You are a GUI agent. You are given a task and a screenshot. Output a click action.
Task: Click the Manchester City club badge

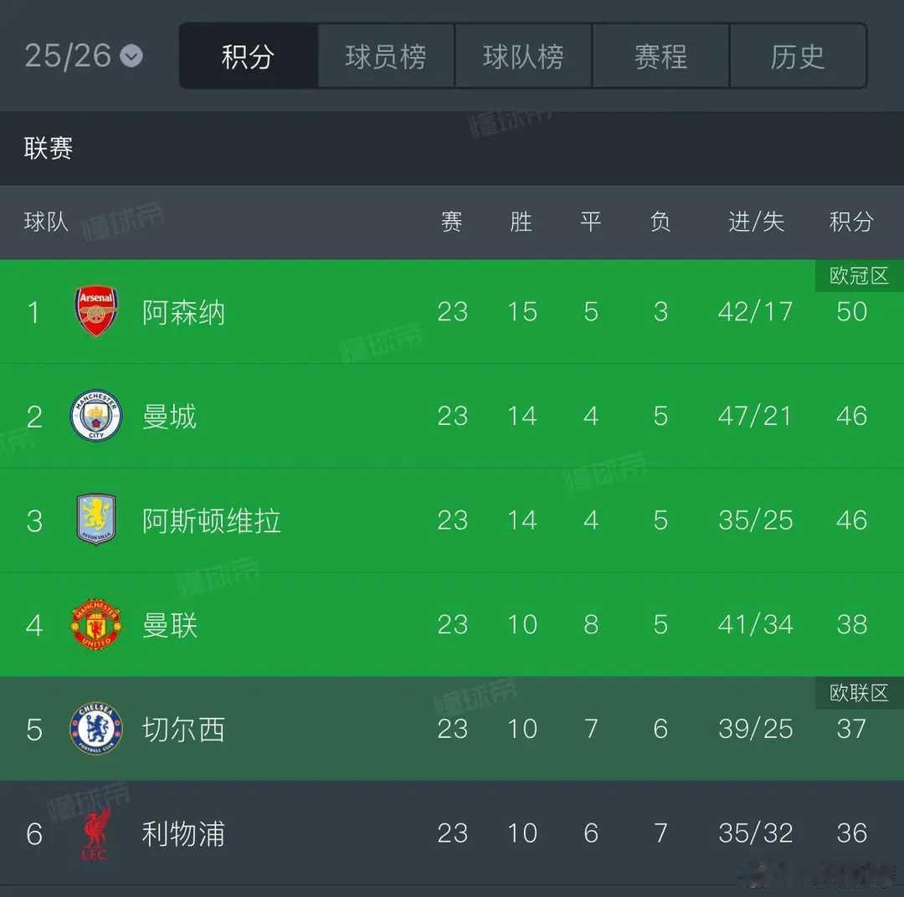96,416
